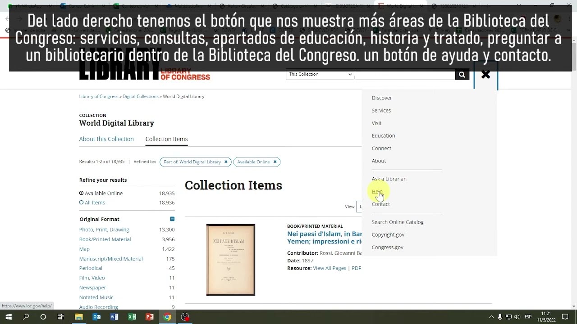
Task: Open File Explorer from taskbar
Action: pos(78,317)
